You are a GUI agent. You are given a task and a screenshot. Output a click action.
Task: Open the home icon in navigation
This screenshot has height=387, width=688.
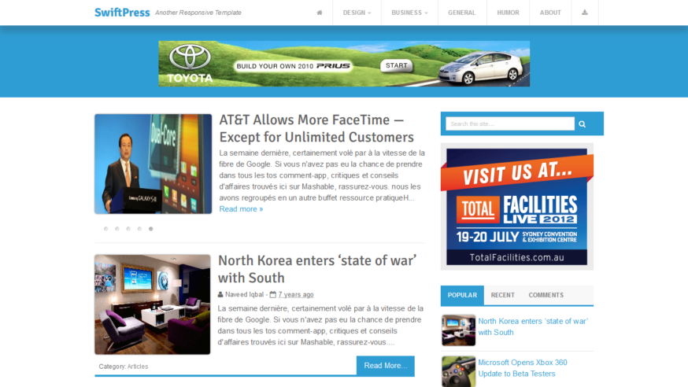pyautogui.click(x=320, y=13)
